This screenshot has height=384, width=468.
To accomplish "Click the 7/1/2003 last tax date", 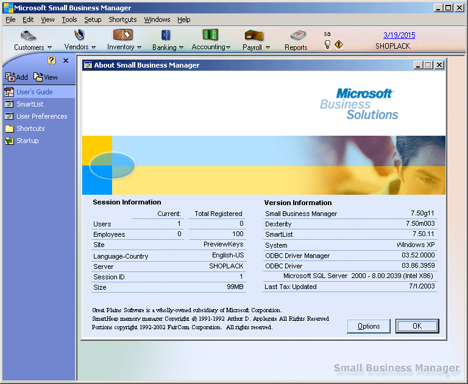I will (x=422, y=286).
